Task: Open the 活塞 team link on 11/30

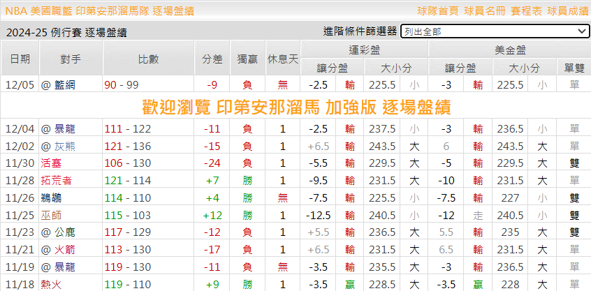Action: click(x=50, y=163)
